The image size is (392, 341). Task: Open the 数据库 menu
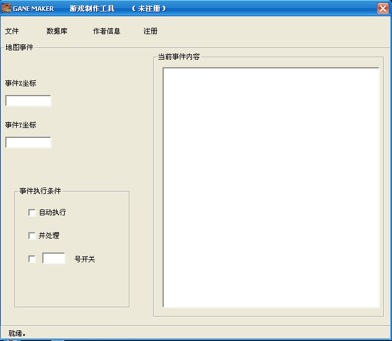tap(57, 31)
